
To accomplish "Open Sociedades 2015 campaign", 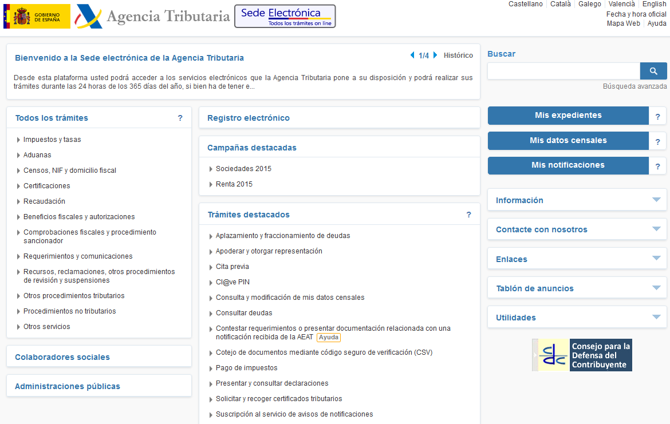I will (243, 169).
